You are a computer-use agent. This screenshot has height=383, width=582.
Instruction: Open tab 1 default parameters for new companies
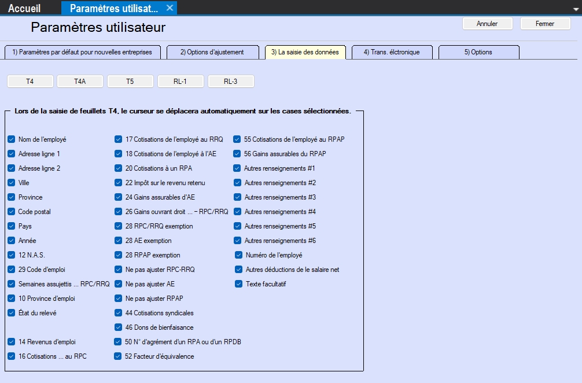click(x=82, y=52)
